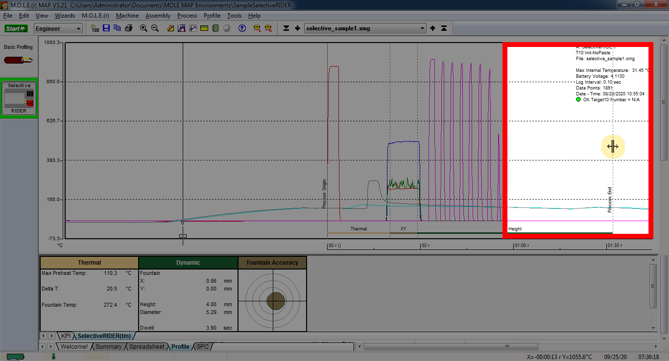Click the data cursor handle below graph

183,236
